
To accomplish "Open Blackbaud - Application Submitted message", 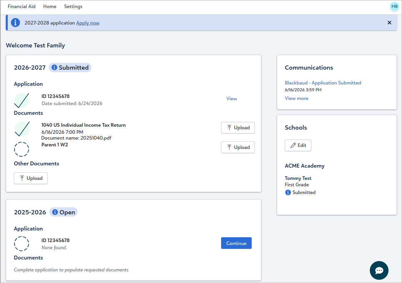I will point(323,83).
